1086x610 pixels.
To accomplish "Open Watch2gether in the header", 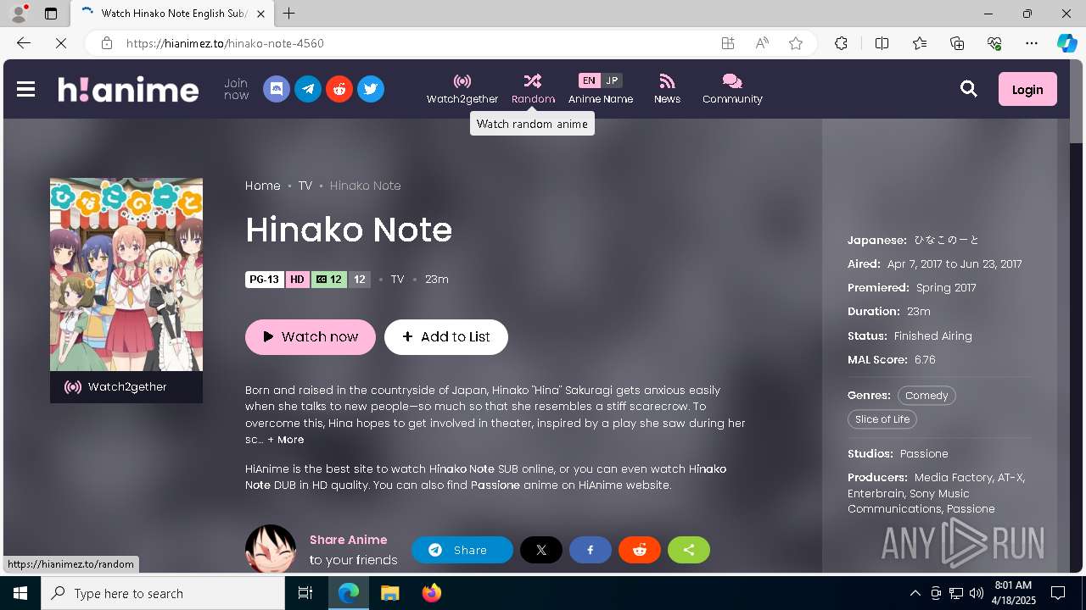I will pos(462,89).
